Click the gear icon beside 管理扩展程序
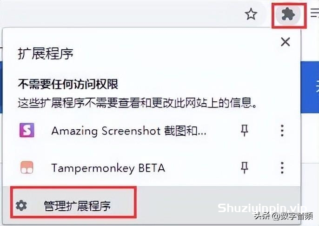 click(21, 205)
